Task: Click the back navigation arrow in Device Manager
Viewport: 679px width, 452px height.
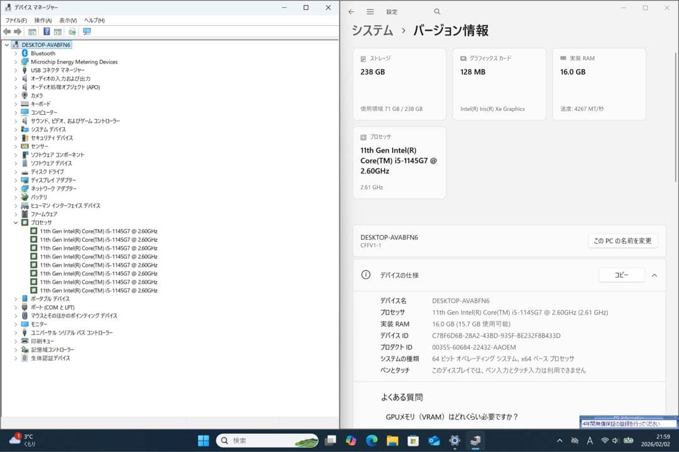Action: [6, 31]
